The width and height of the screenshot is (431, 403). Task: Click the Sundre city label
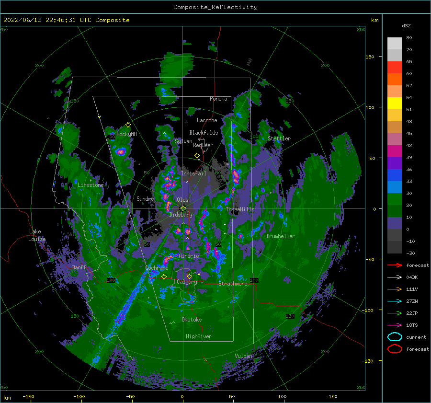click(x=145, y=198)
